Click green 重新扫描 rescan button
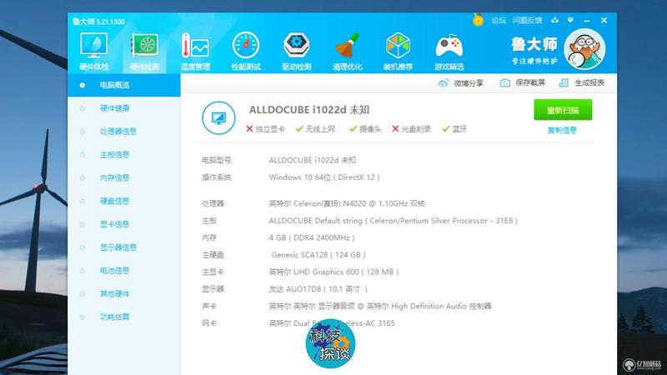 pyautogui.click(x=563, y=110)
